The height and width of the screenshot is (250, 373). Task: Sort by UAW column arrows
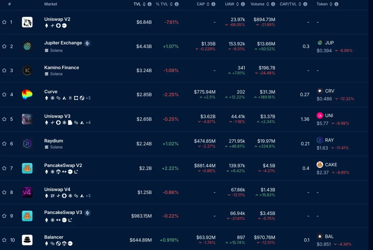click(237, 4)
